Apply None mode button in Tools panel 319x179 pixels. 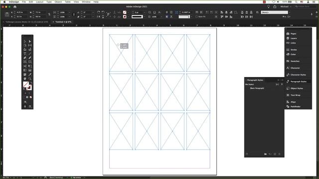tap(31, 97)
